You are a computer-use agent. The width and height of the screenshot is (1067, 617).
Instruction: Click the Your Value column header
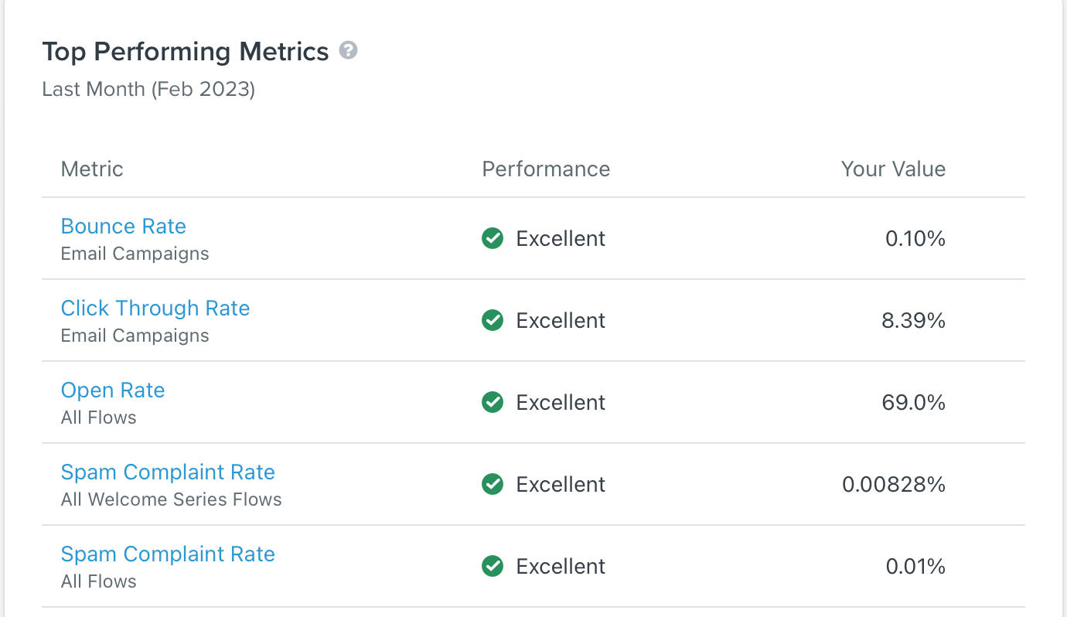[x=893, y=169]
